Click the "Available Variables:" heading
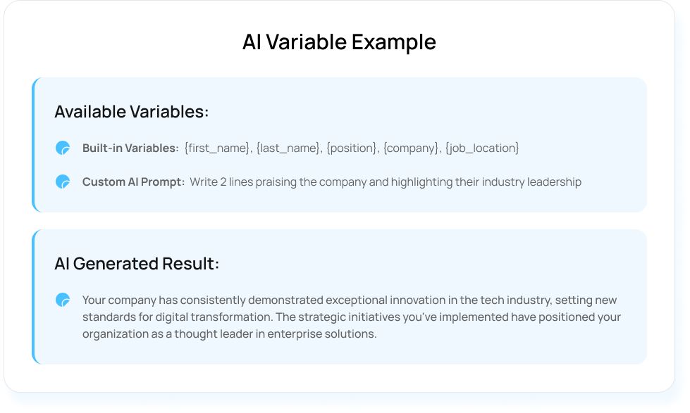Viewport: 690px width, 413px height. click(132, 112)
